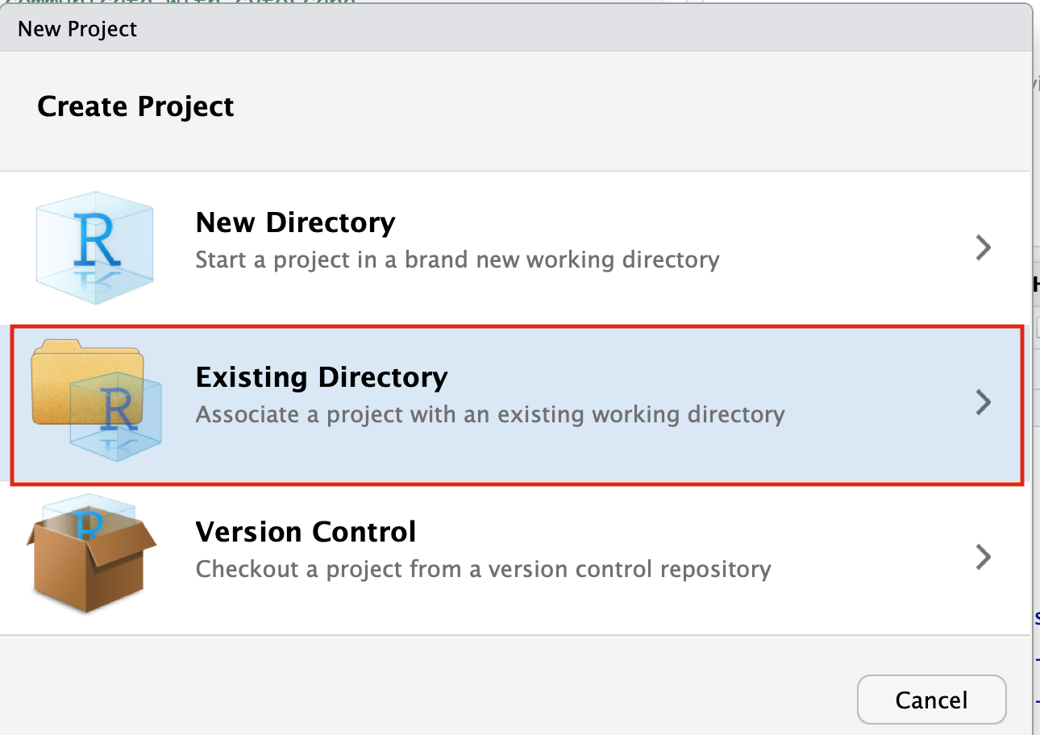1040x735 pixels.
Task: Click the "Create Project" header text
Action: pos(135,106)
